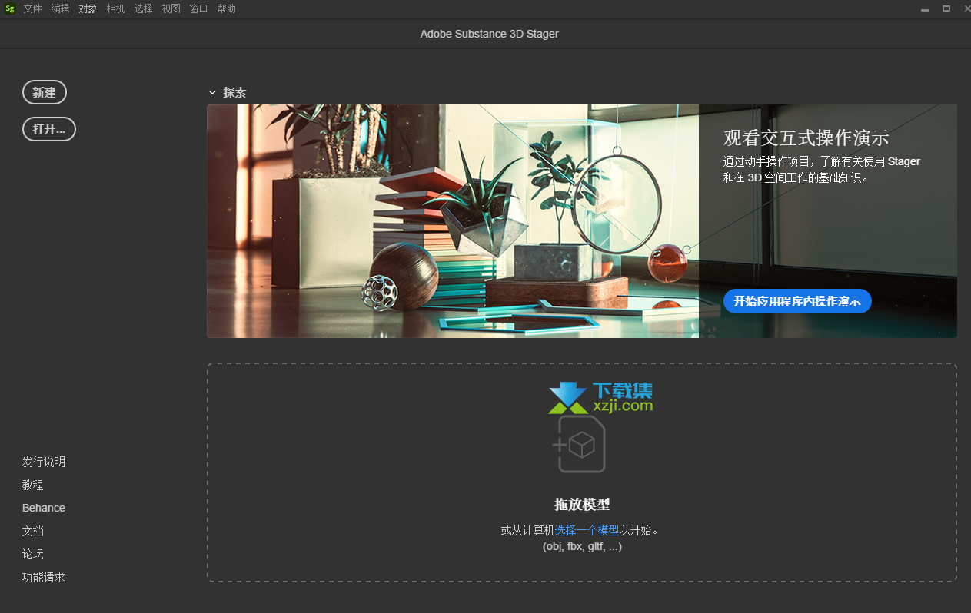Click the Substance Stager Sg app icon
The height and width of the screenshot is (613, 971).
(x=10, y=9)
